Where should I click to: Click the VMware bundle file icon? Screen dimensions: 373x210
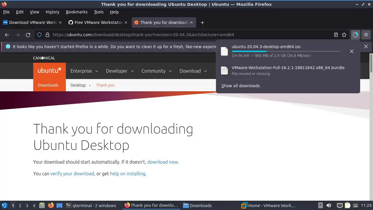[x=224, y=70]
